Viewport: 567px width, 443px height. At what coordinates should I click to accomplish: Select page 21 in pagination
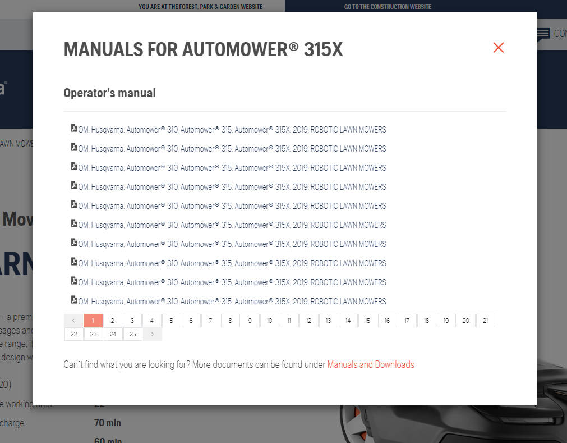tap(485, 321)
